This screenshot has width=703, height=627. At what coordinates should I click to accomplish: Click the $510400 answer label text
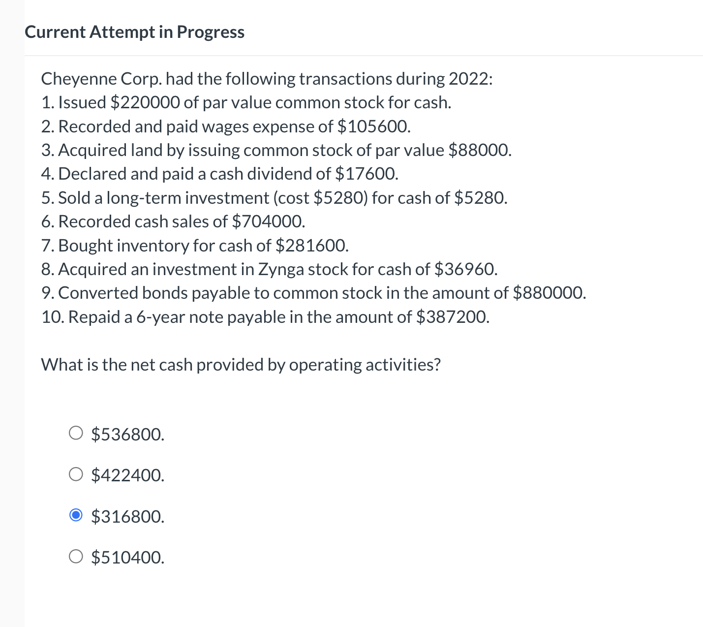click(x=127, y=557)
